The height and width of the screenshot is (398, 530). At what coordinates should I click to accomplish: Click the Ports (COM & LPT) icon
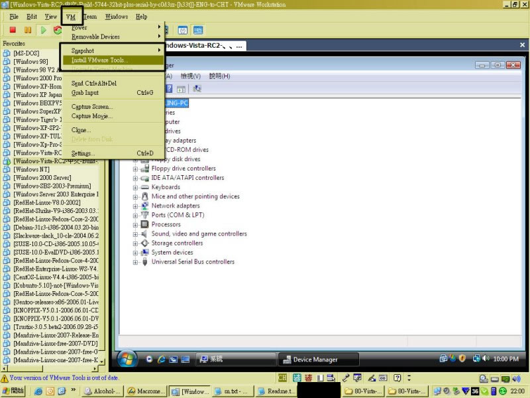[144, 215]
